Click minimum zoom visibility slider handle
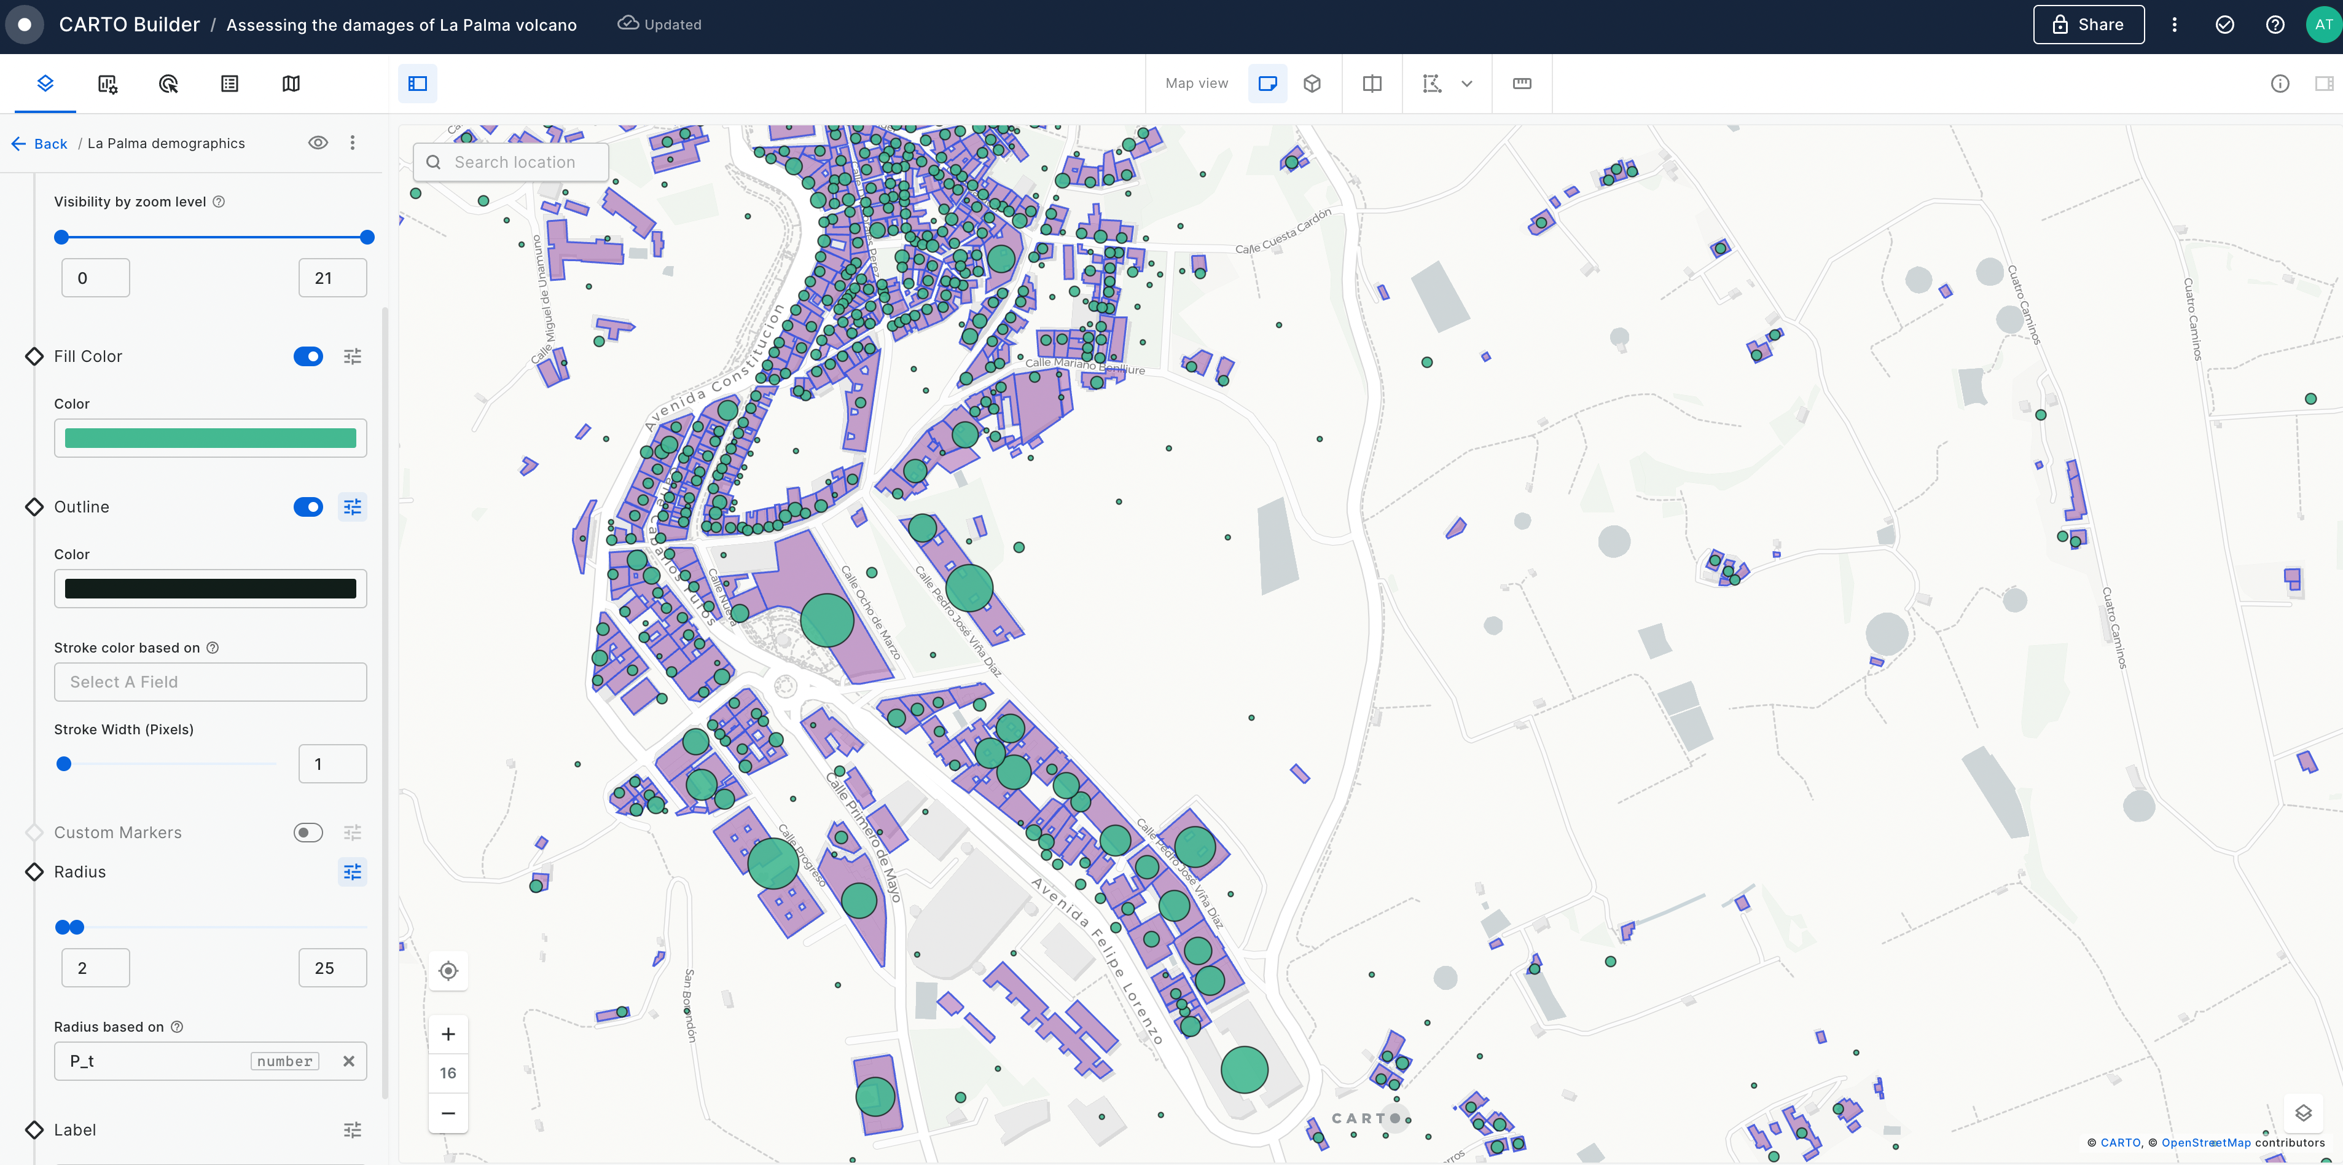 (x=61, y=237)
